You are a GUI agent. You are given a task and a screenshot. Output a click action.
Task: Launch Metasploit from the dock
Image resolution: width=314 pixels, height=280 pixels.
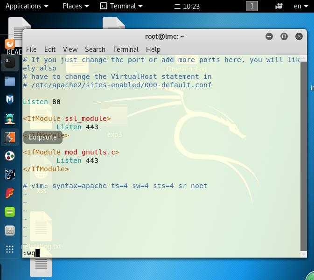point(10,99)
